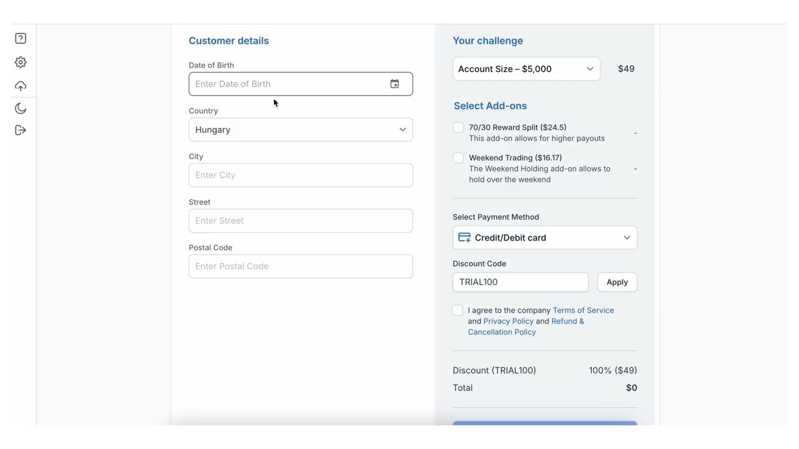
Task: Click the 100% ($49) discount value
Action: (x=613, y=370)
